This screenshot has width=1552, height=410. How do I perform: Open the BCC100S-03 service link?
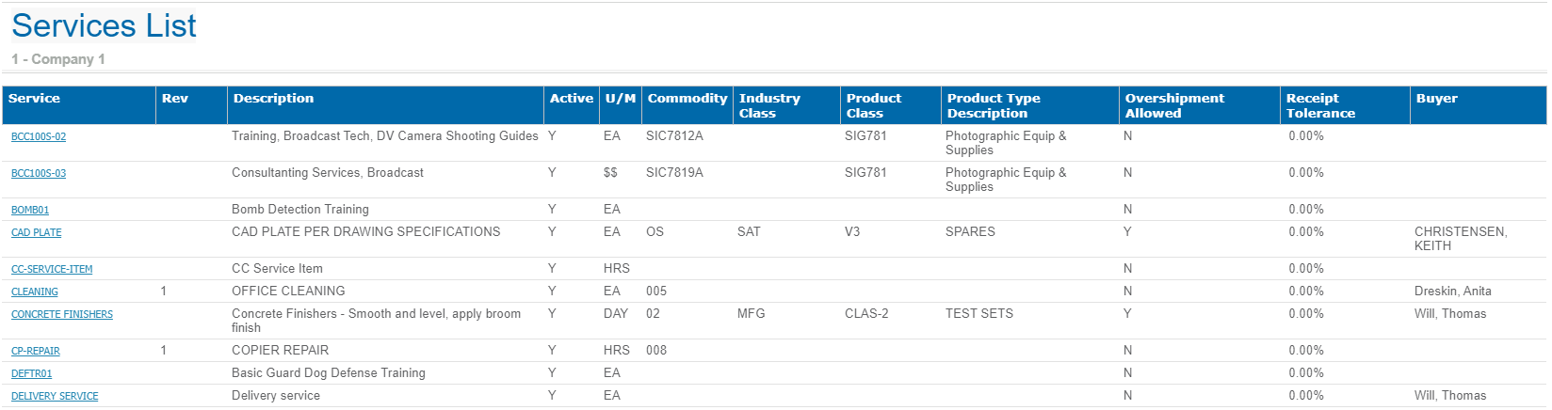pyautogui.click(x=39, y=174)
